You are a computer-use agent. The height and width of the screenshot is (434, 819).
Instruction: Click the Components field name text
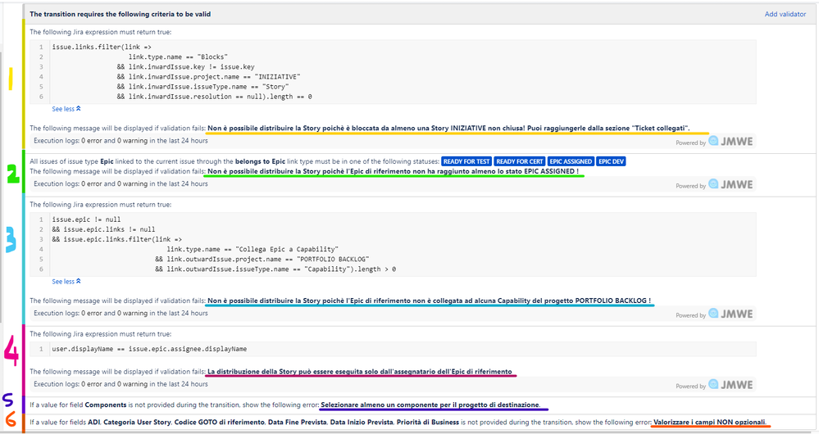106,405
